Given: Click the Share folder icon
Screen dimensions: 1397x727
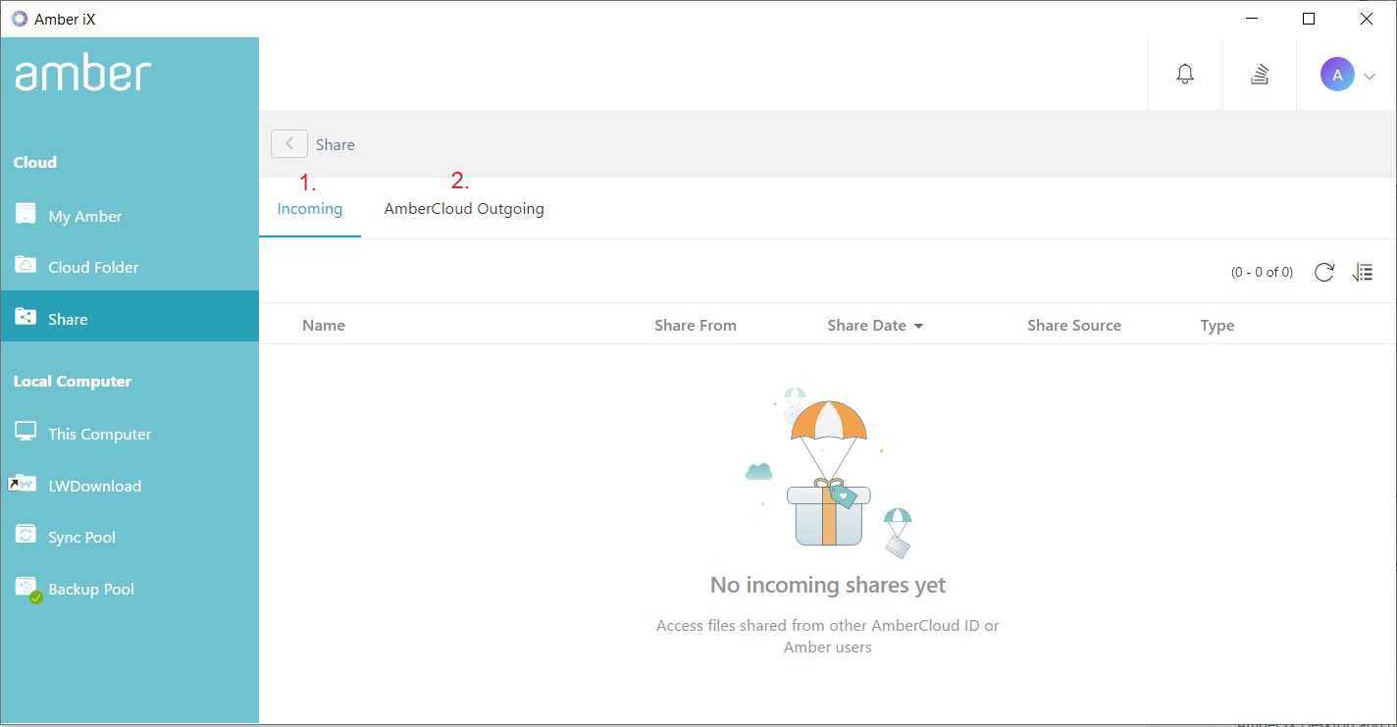Looking at the screenshot, I should click(26, 316).
